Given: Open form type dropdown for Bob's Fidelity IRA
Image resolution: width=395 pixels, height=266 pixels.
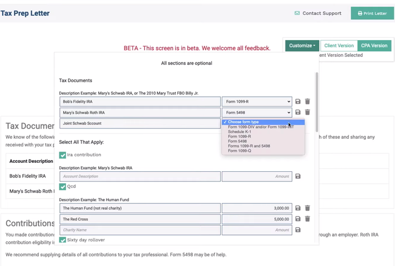Looking at the screenshot, I should pos(257,101).
